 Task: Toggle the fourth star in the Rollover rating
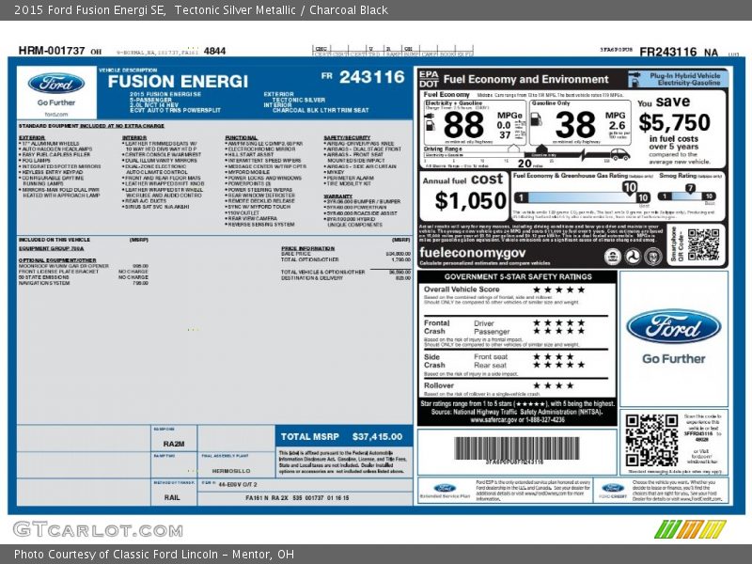pos(570,385)
